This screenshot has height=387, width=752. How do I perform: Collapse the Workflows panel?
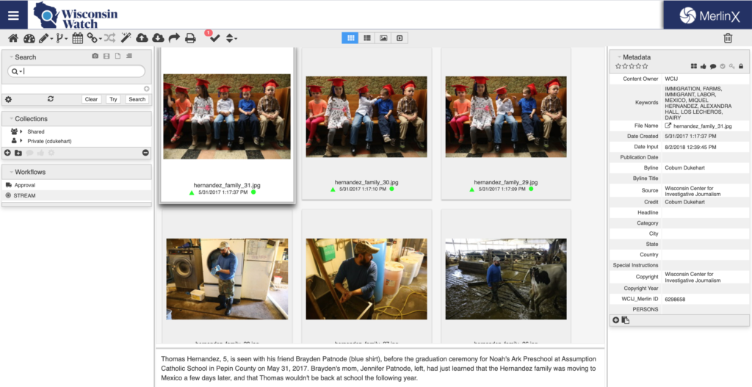(12, 172)
